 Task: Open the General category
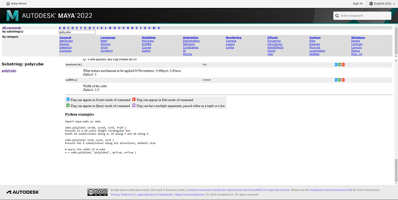tap(65, 37)
